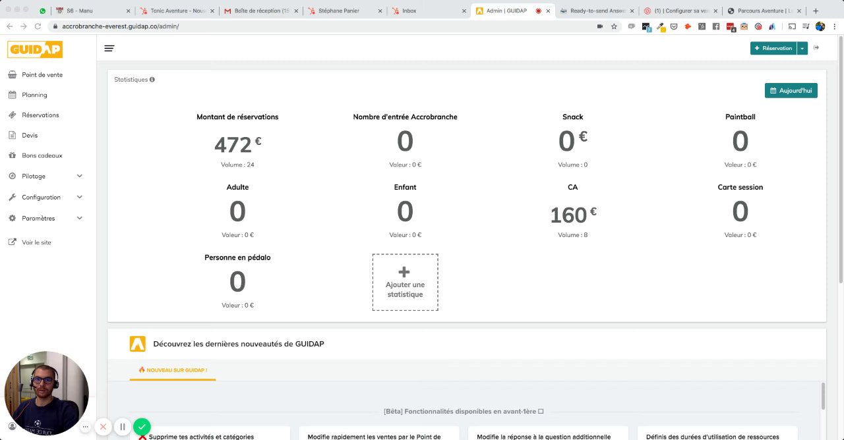This screenshot has width=844, height=440.
Task: Open a new browser tab
Action: pos(816,11)
